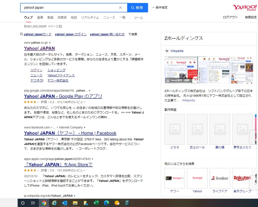Go to Yahoo! JAPAN via the top-right logo
The image size is (258, 207).
245,7
